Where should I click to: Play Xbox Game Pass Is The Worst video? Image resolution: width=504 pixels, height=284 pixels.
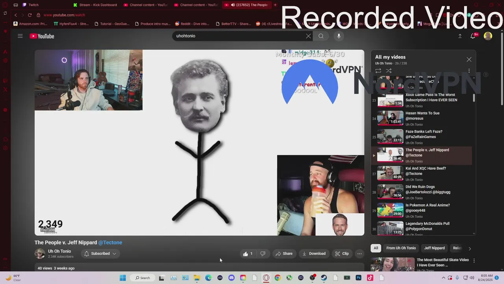[x=421, y=100]
